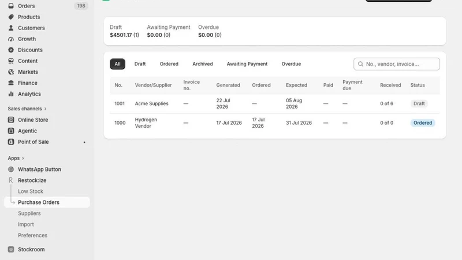Click the Point of Sale icon

[11, 142]
